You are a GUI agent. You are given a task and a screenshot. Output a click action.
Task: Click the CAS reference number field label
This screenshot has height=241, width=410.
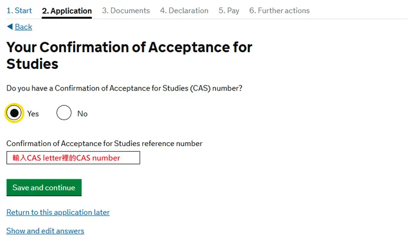tap(104, 143)
